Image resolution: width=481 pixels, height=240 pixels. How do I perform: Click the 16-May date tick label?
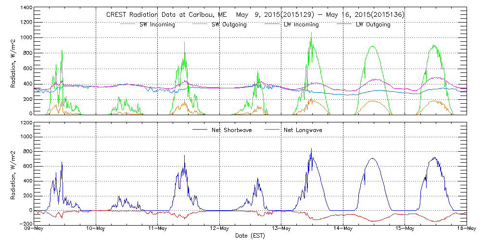tap(466, 228)
